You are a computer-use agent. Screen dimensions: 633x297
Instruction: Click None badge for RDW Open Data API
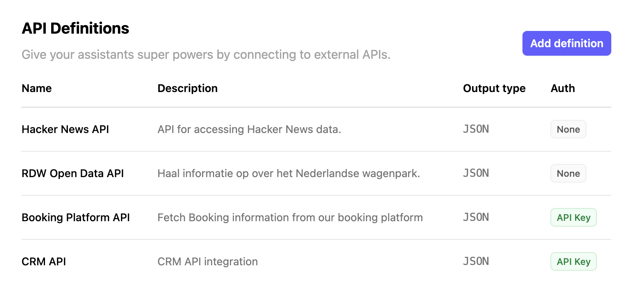568,173
